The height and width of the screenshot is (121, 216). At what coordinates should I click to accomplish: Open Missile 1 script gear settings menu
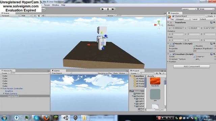point(214,43)
